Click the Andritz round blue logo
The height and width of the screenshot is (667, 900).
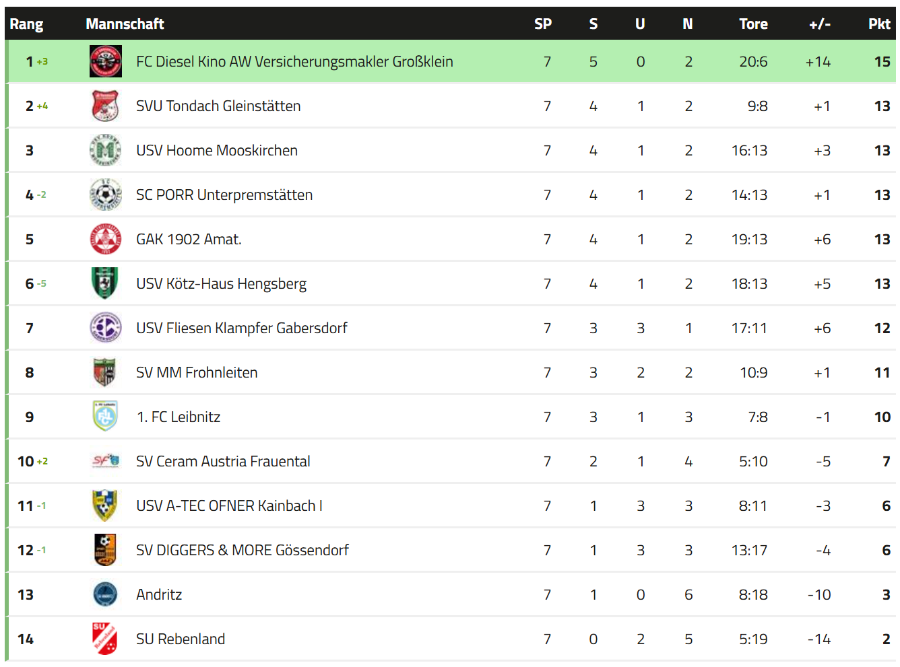click(105, 594)
